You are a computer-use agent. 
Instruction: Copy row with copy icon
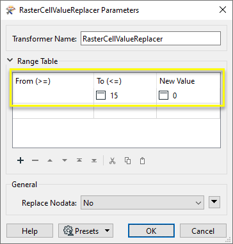[127, 161]
